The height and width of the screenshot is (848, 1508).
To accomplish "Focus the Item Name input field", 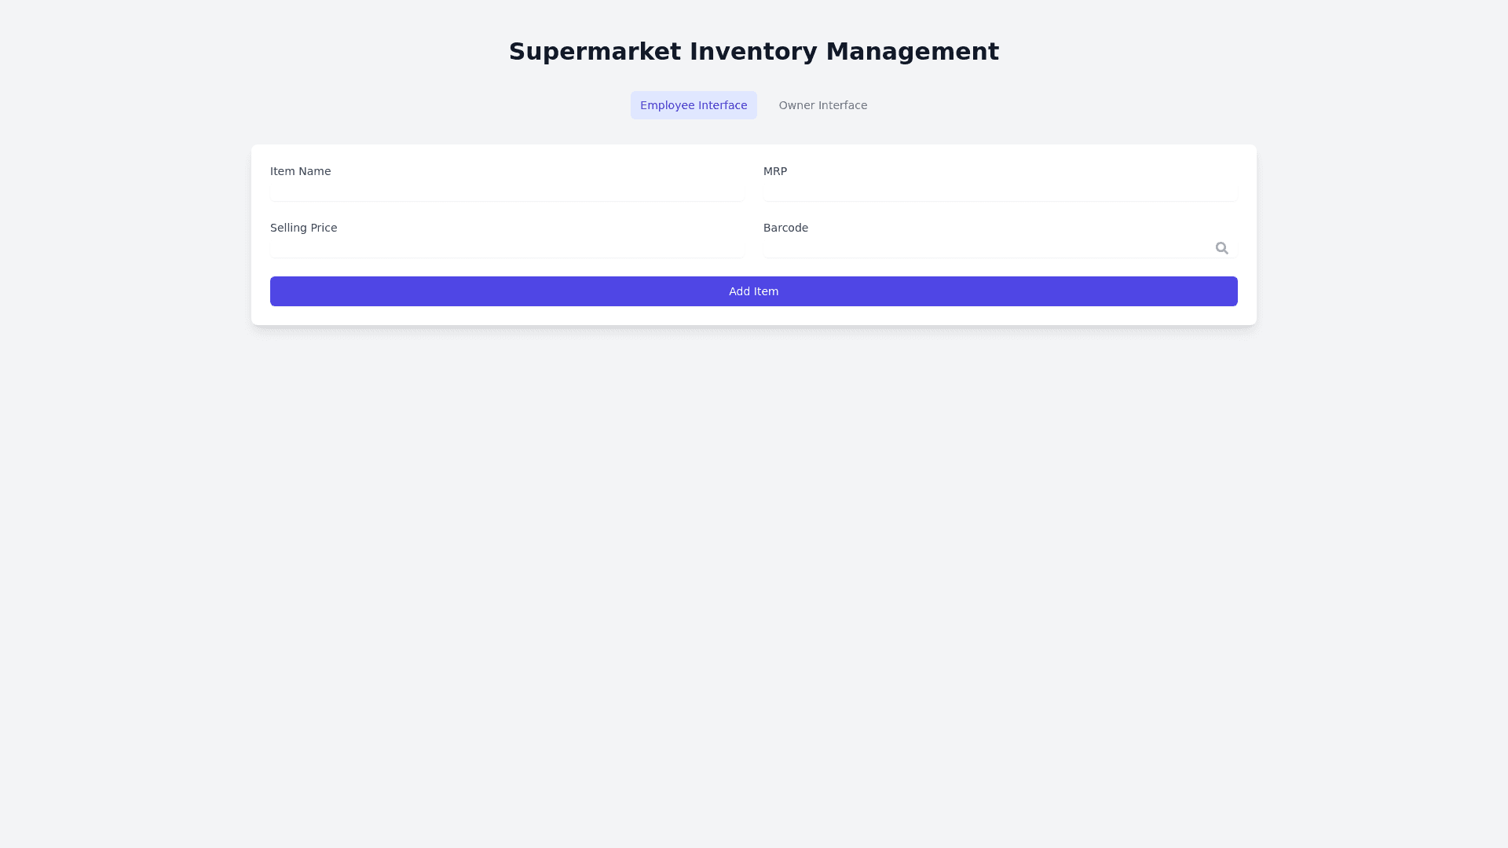I will pos(507,192).
